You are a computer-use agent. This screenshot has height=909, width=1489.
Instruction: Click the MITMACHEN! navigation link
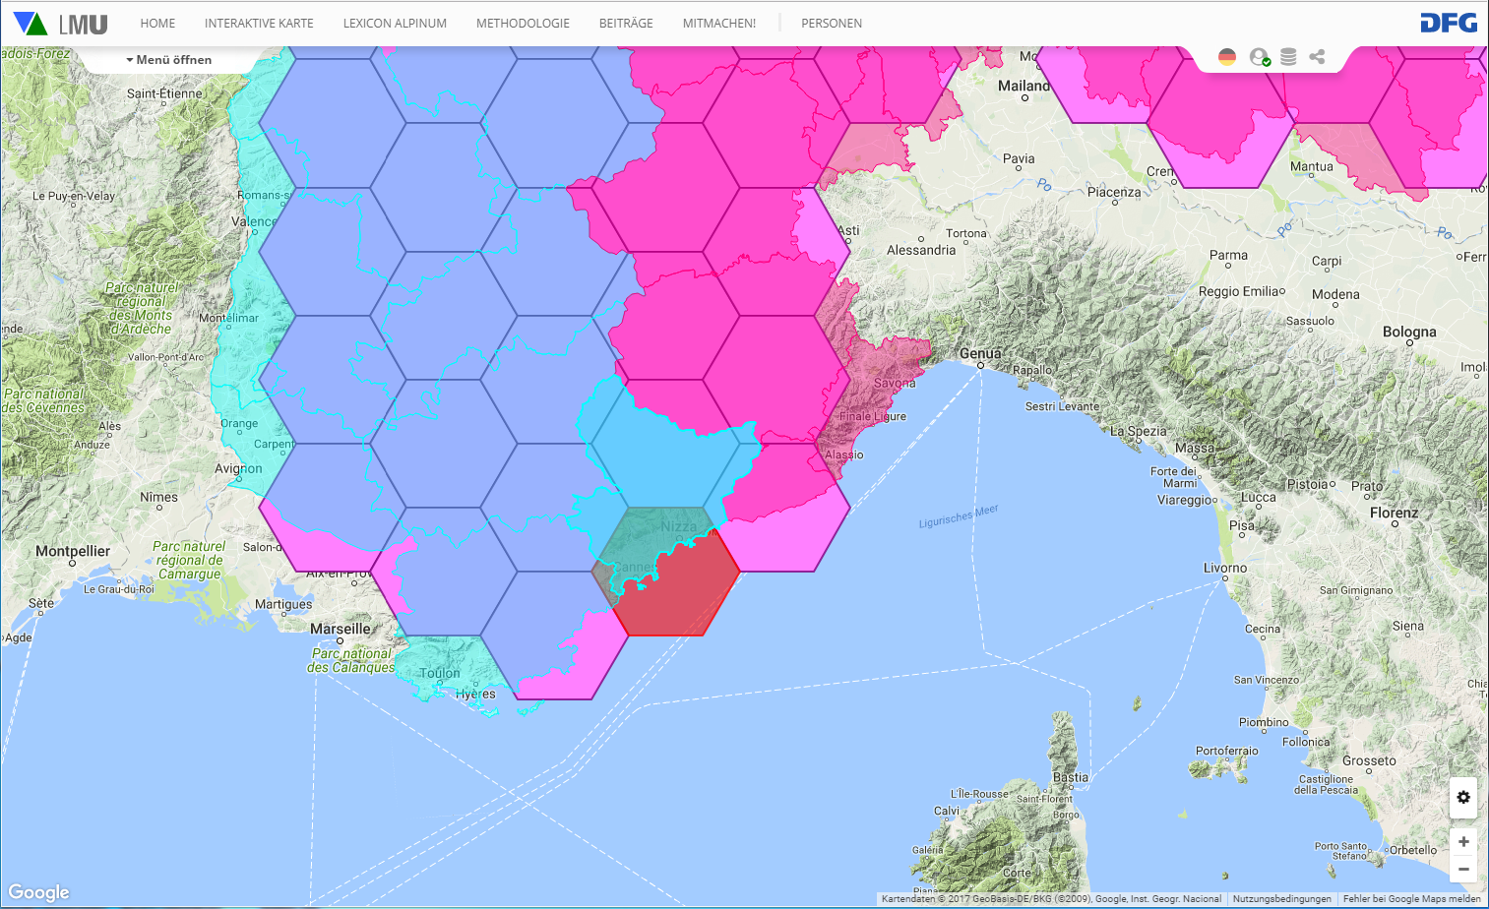point(719,24)
